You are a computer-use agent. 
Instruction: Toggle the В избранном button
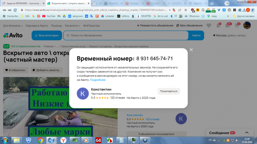[16, 70]
